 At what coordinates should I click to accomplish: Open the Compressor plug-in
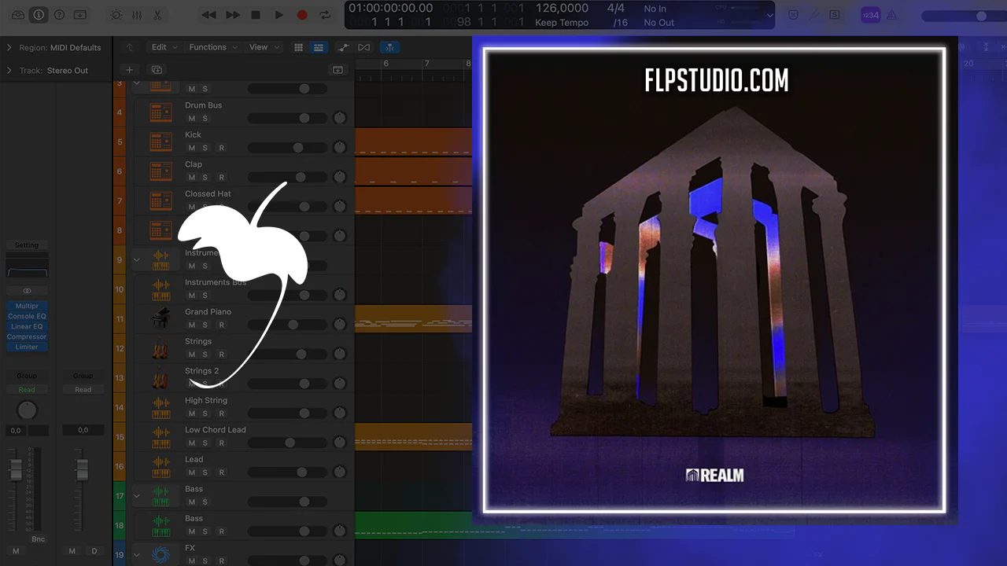[27, 337]
